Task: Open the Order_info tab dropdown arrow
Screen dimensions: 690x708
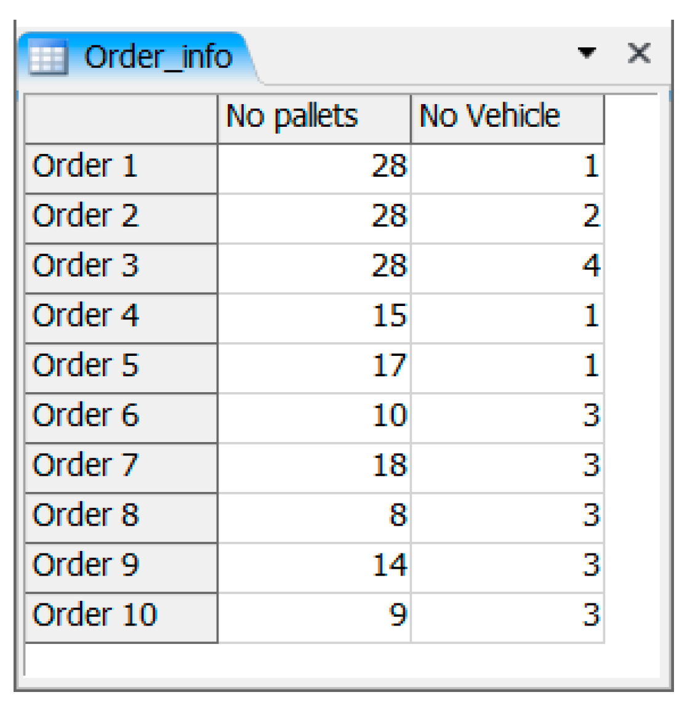Action: point(587,53)
